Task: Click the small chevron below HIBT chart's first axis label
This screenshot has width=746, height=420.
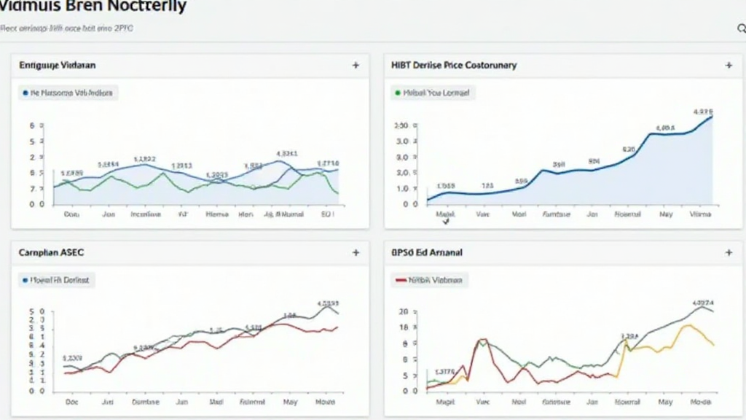Action: (x=445, y=222)
